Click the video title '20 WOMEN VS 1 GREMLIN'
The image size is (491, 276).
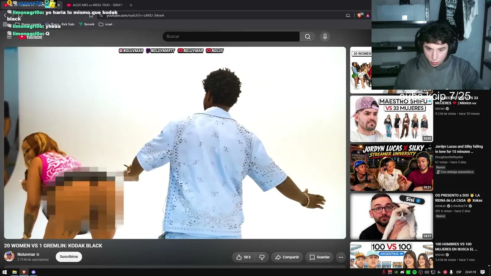53,246
